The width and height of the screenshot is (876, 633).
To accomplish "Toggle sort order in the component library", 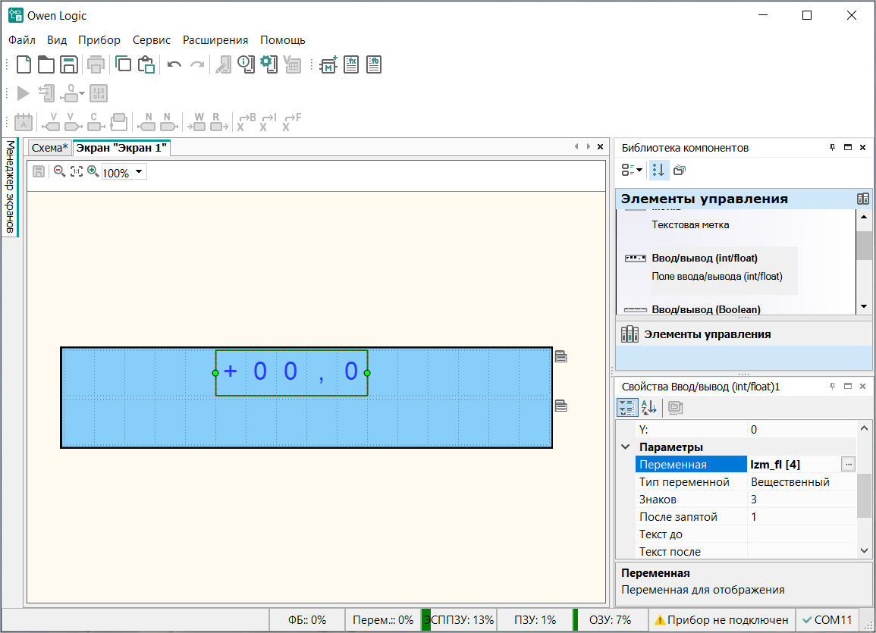I will (658, 170).
